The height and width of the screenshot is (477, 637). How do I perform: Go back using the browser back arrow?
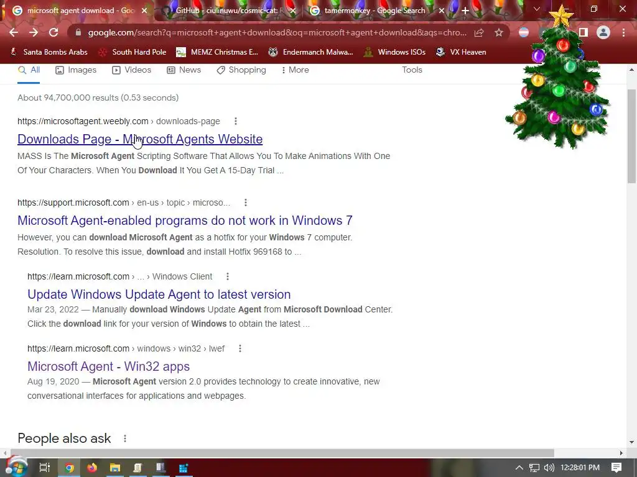(14, 32)
